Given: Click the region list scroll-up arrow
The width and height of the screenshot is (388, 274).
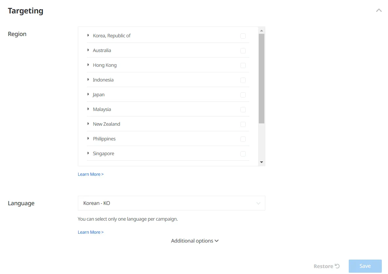Looking at the screenshot, I should point(261,31).
